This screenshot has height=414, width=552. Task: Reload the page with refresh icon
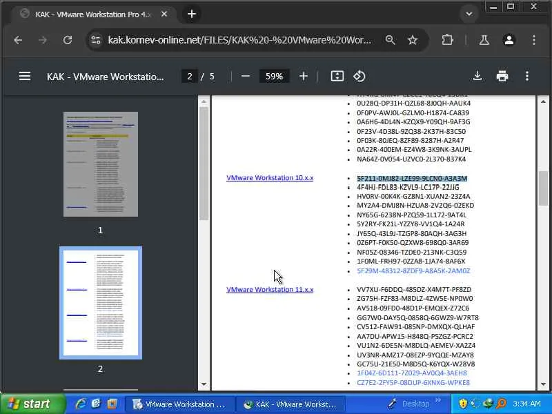point(68,40)
